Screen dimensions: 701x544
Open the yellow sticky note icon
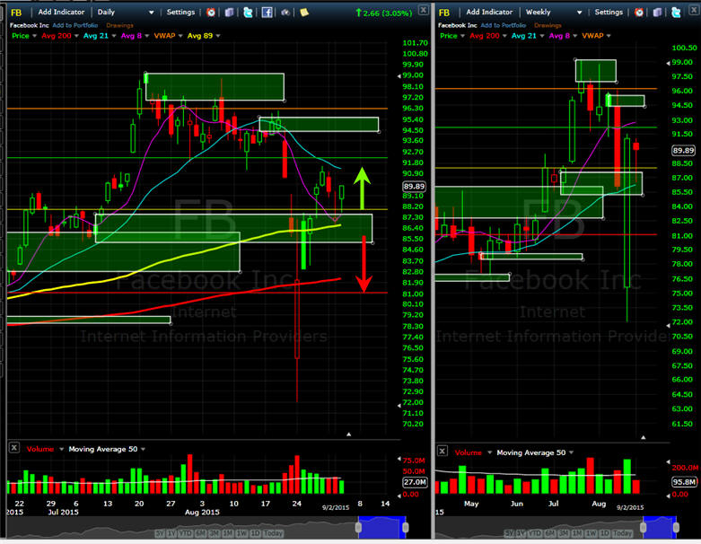coord(304,12)
